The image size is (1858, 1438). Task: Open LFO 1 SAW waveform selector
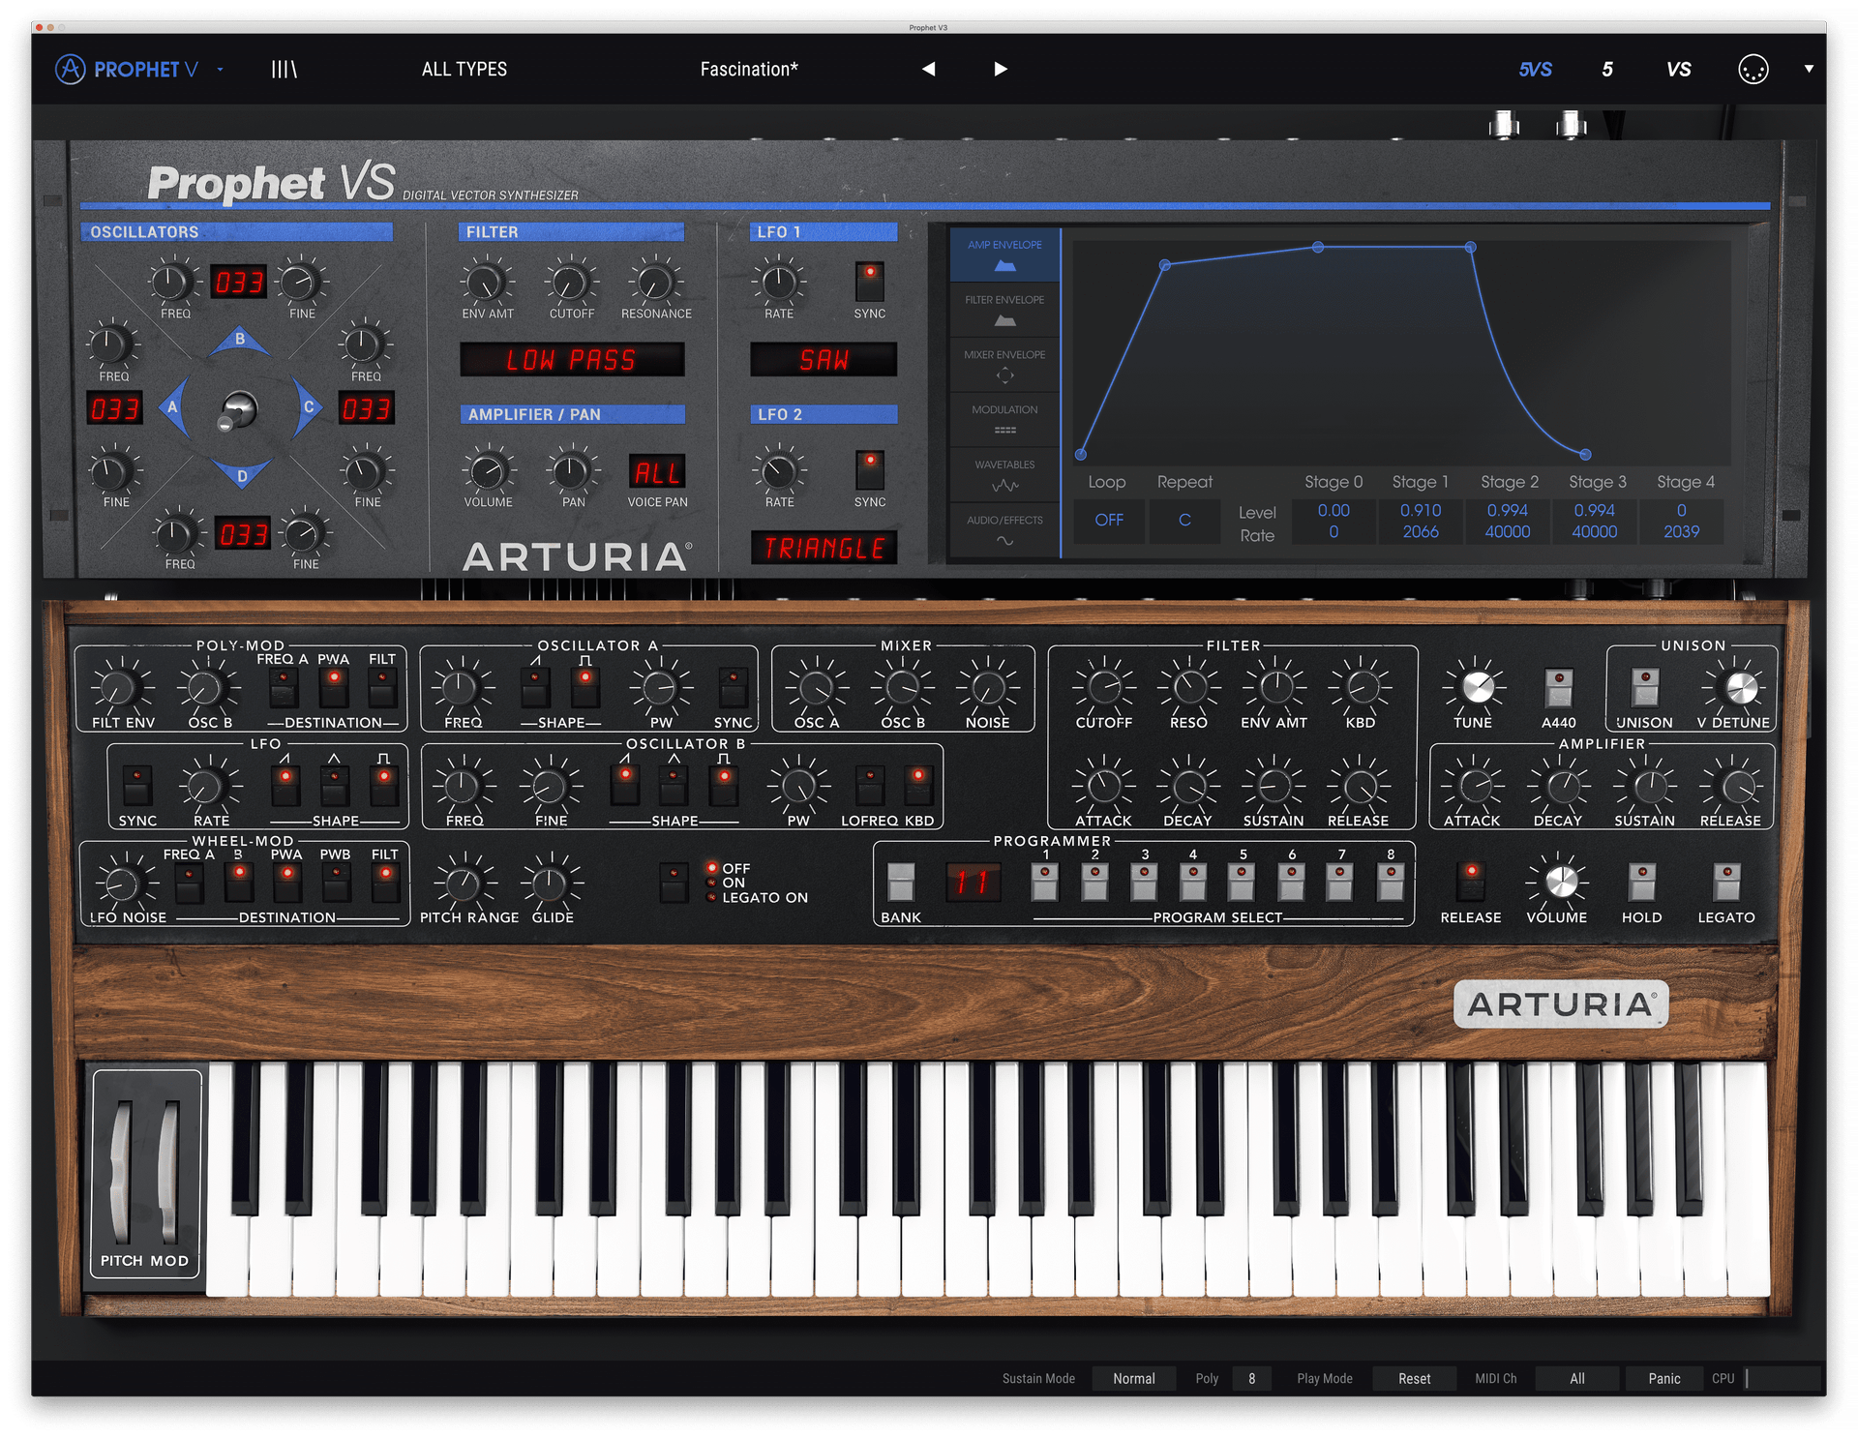point(824,360)
